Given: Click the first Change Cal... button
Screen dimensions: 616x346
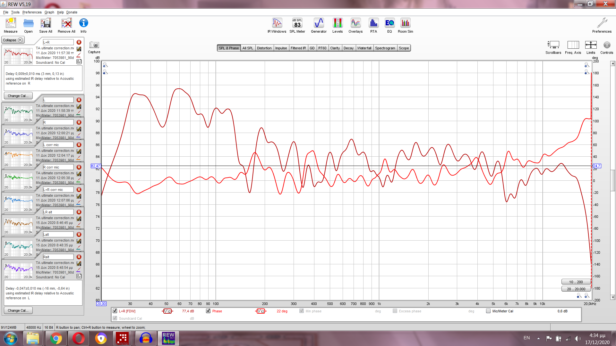Looking at the screenshot, I should coord(18,96).
